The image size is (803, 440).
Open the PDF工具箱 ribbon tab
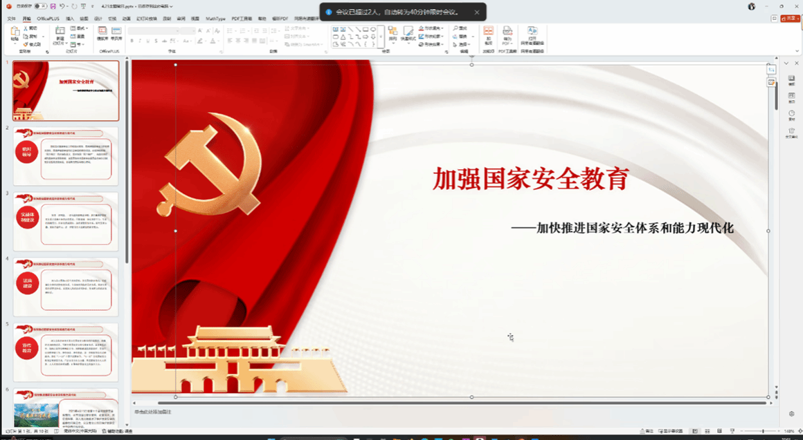(242, 19)
